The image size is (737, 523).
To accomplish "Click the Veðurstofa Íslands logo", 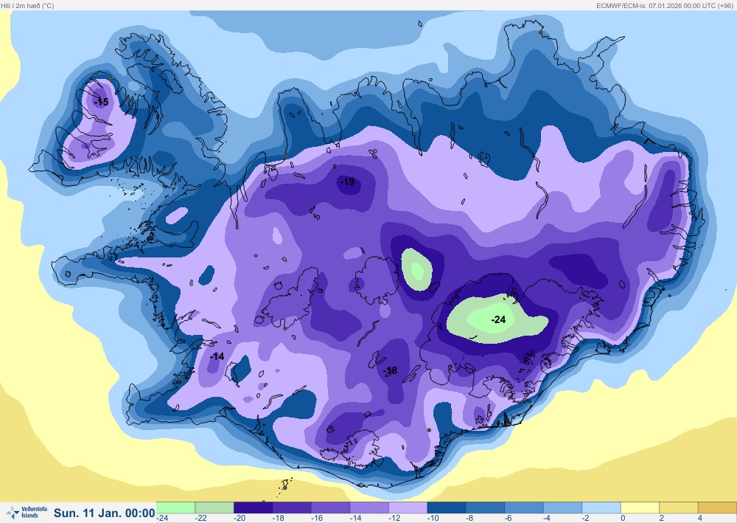I will 27,512.
